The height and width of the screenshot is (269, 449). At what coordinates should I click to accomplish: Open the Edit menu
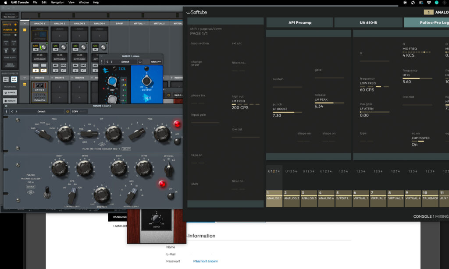pos(44,2)
